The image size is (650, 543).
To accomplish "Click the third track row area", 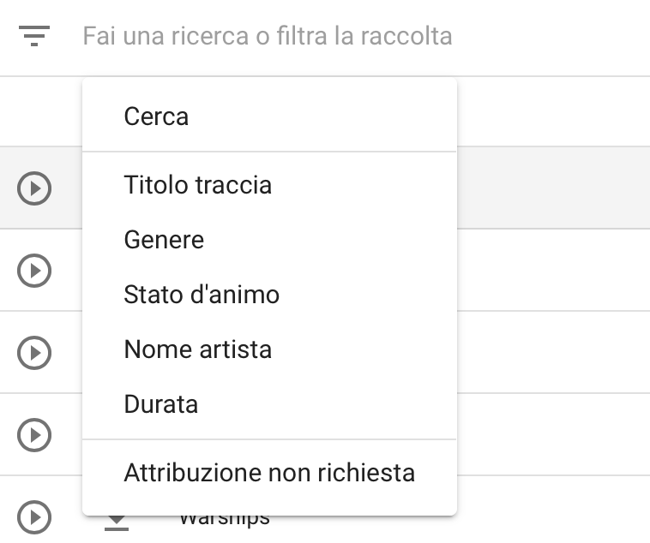I will tap(553, 353).
